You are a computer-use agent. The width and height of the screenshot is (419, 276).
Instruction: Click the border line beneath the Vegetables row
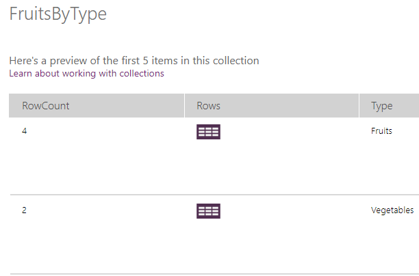coord(205,274)
